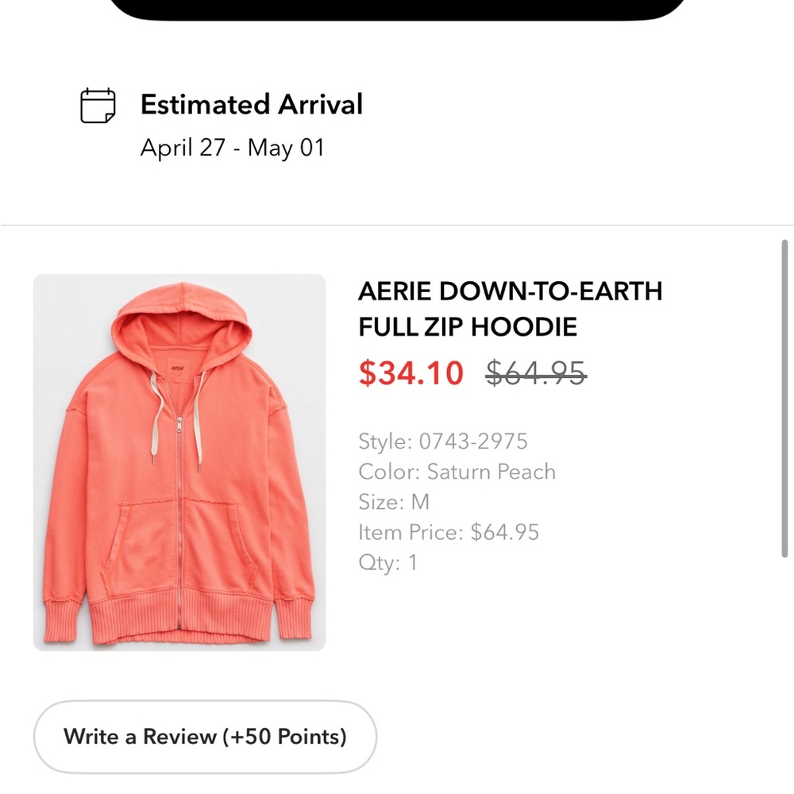Select the divider line under the arrival dates
This screenshot has height=794, width=794.
click(x=397, y=225)
